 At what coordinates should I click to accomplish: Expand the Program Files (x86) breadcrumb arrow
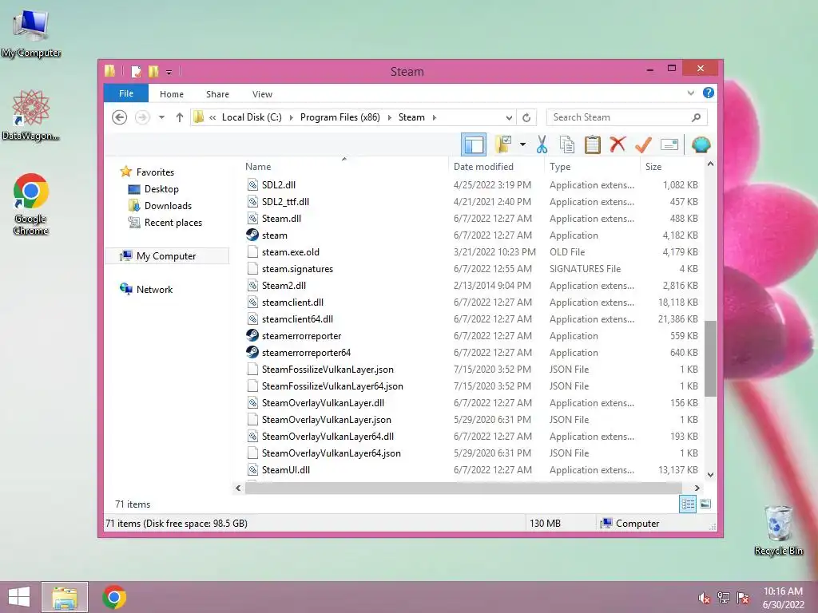point(390,117)
